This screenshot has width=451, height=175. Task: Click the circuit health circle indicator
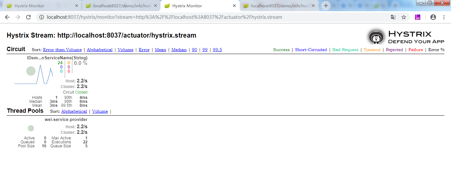pos(31,71)
